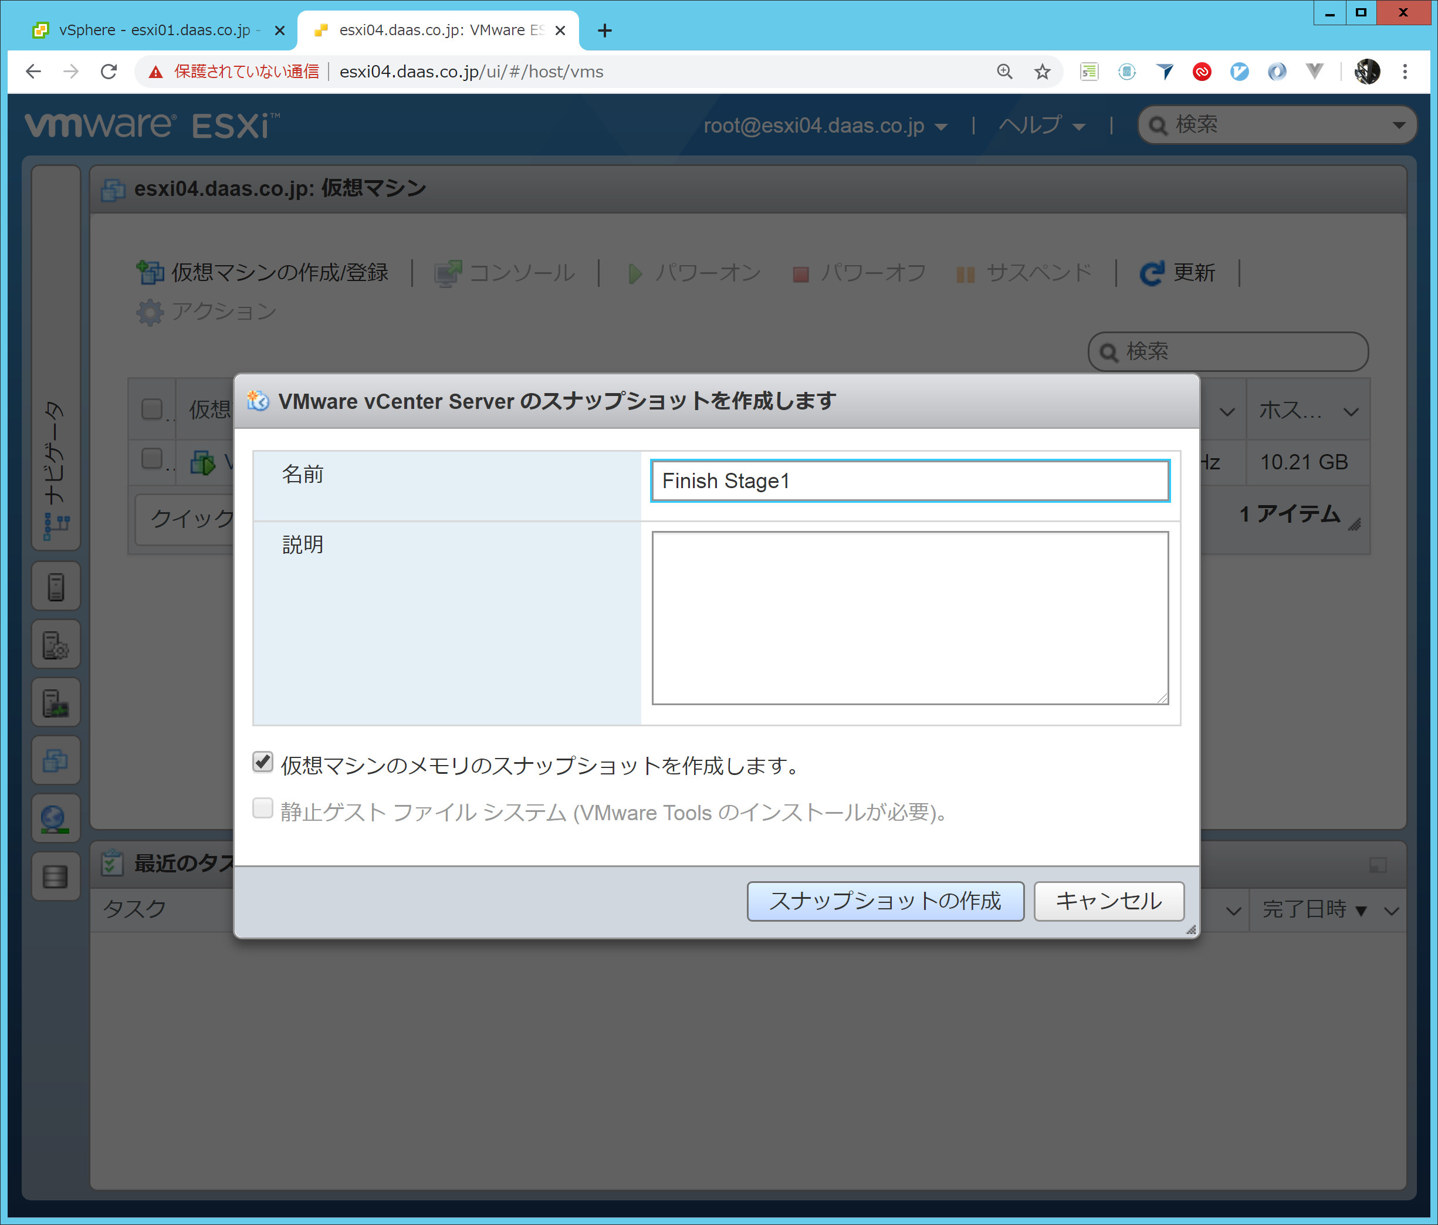Click the browser back arrow
The height and width of the screenshot is (1225, 1438).
(x=33, y=72)
